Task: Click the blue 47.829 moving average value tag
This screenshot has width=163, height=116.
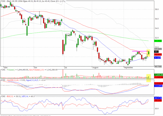Action: coord(158,58)
